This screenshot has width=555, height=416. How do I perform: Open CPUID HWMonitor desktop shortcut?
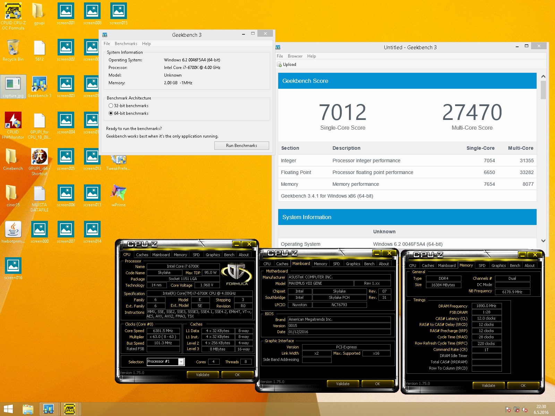pos(13,125)
